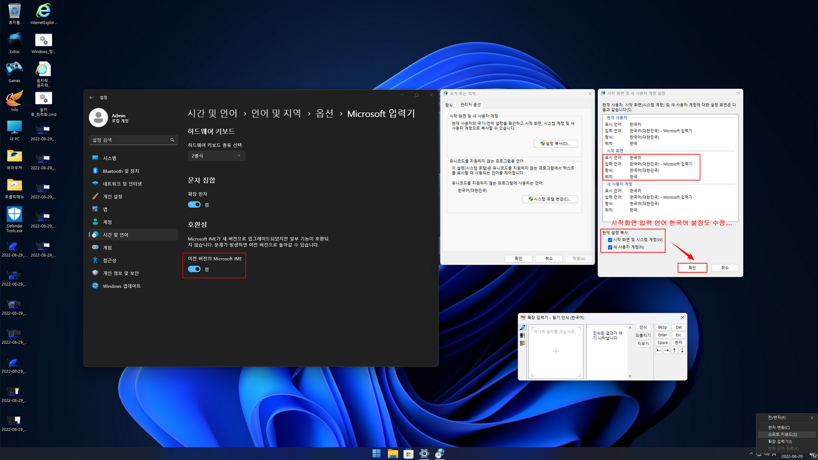818x460 pixels.
Task: Launch Internet Explorer from the desktop
Action: coord(43,14)
